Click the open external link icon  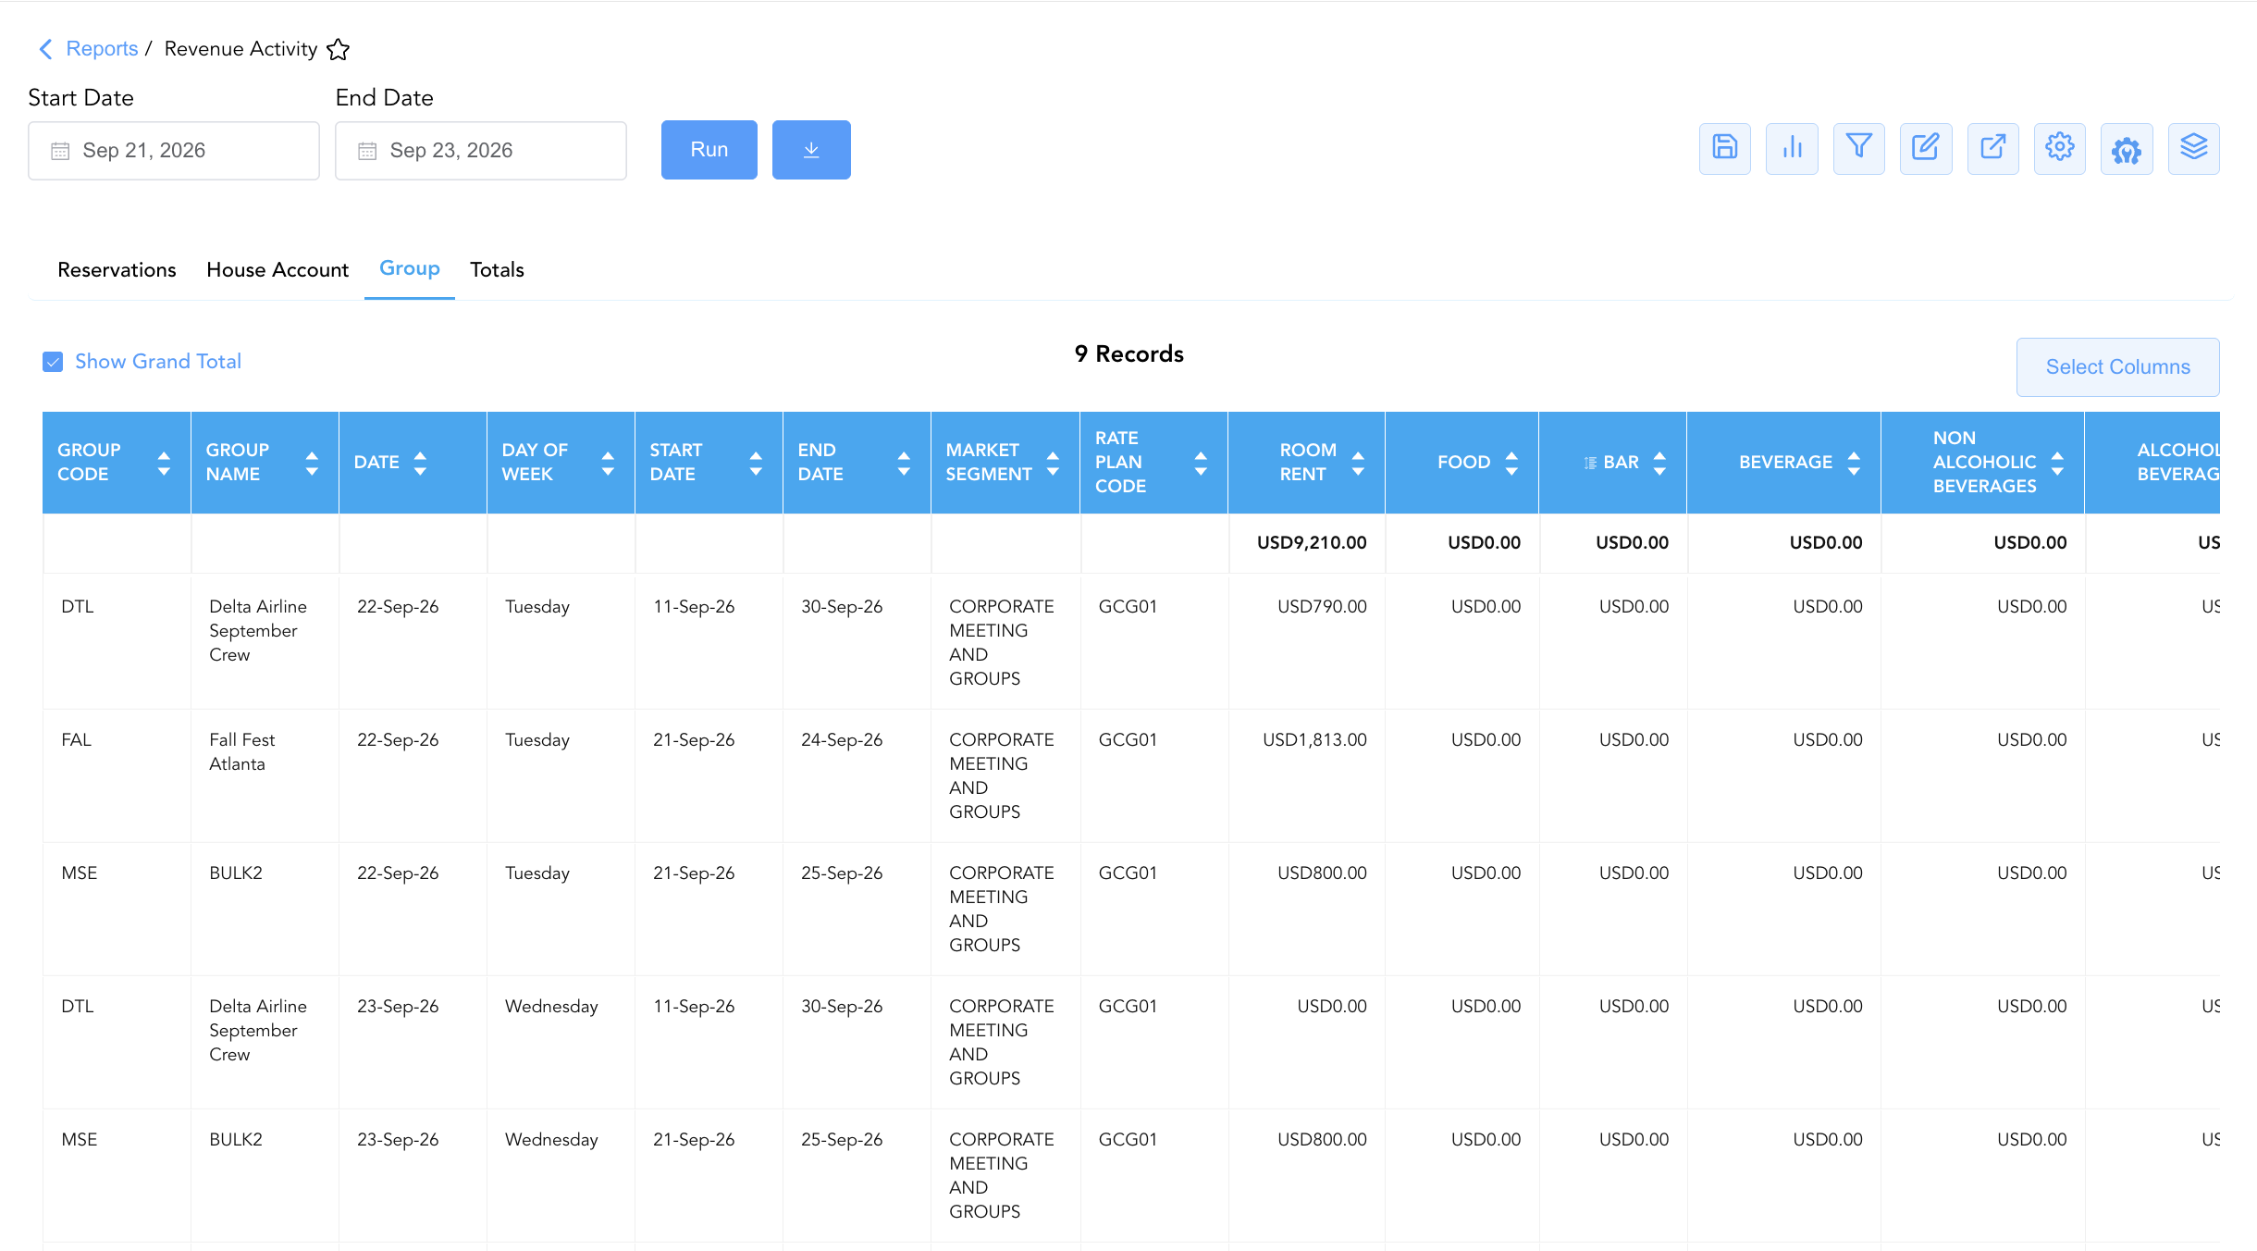coord(1993,149)
